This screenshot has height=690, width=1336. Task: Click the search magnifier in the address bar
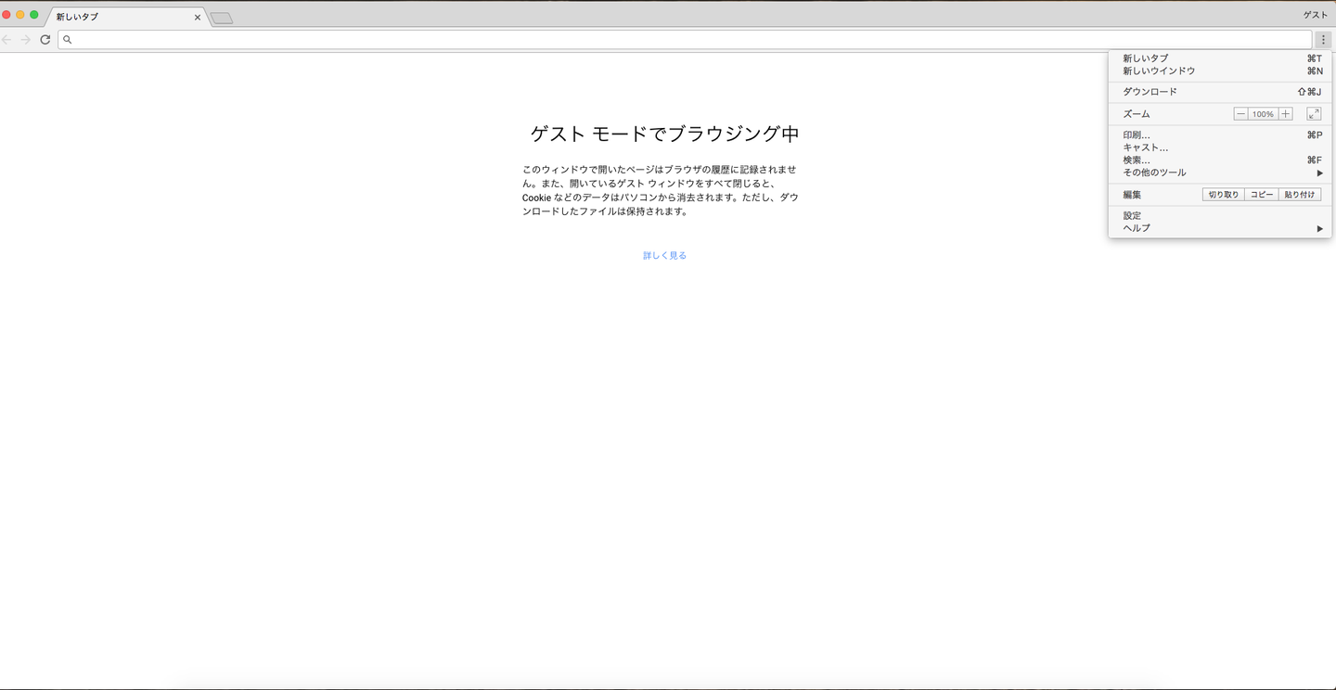pos(68,40)
